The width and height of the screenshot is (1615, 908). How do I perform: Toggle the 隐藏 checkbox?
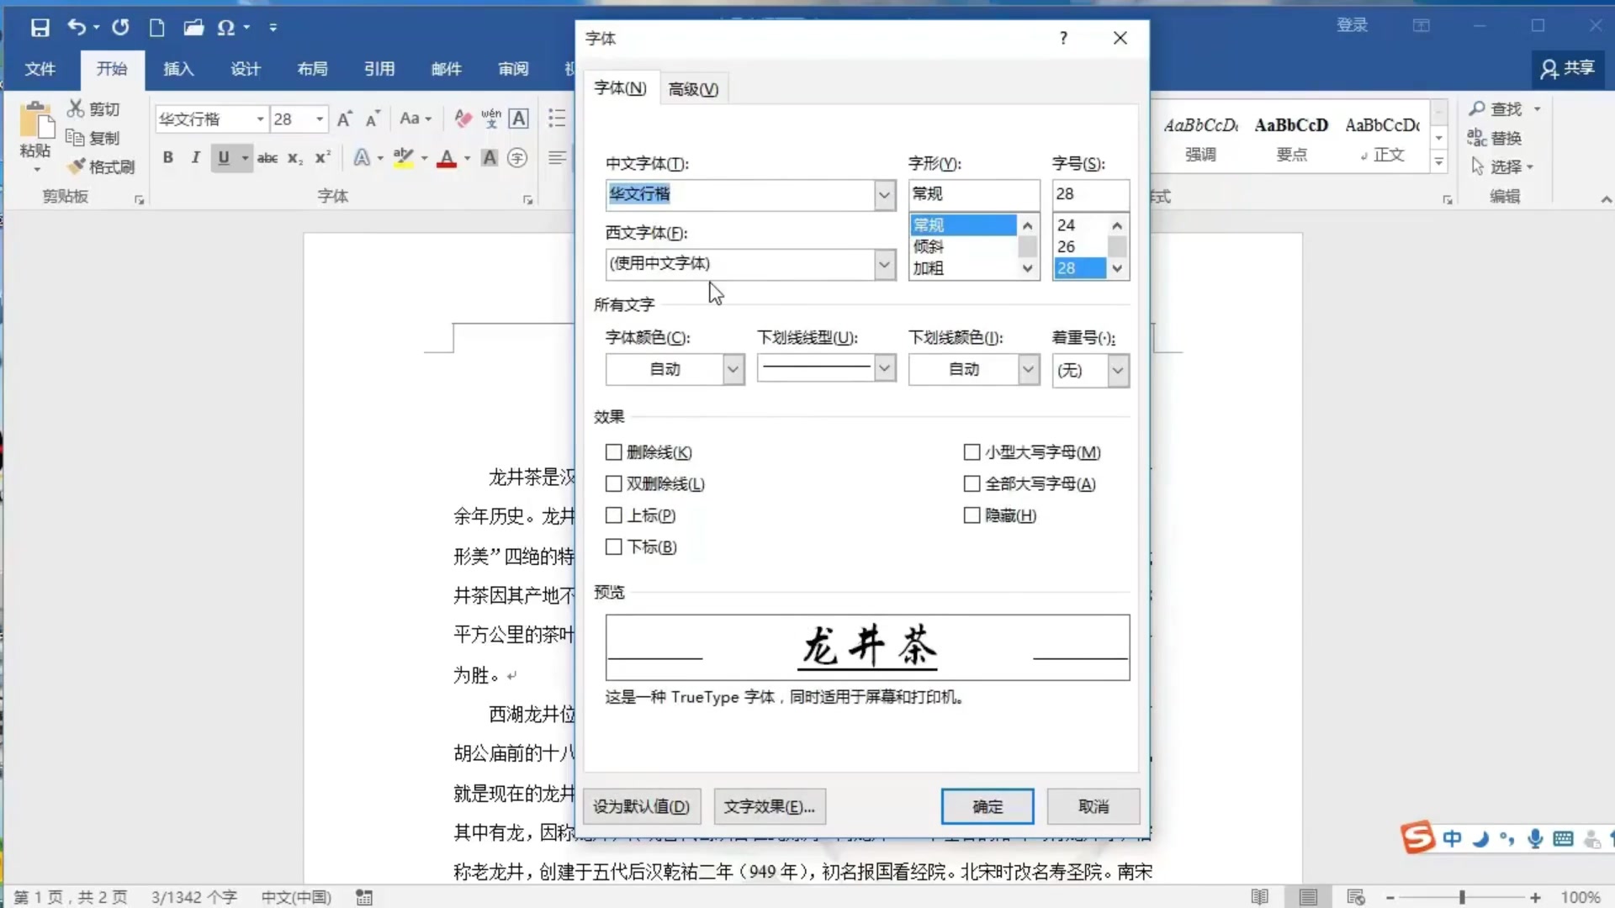point(971,515)
